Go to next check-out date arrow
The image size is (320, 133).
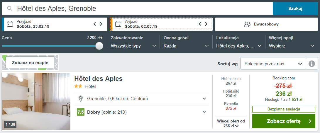coord(206,24)
